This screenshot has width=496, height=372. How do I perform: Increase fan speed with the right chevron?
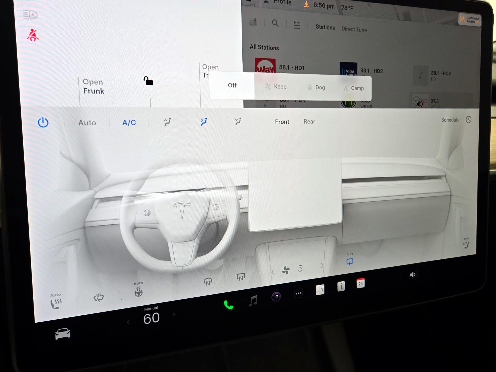tap(322, 265)
